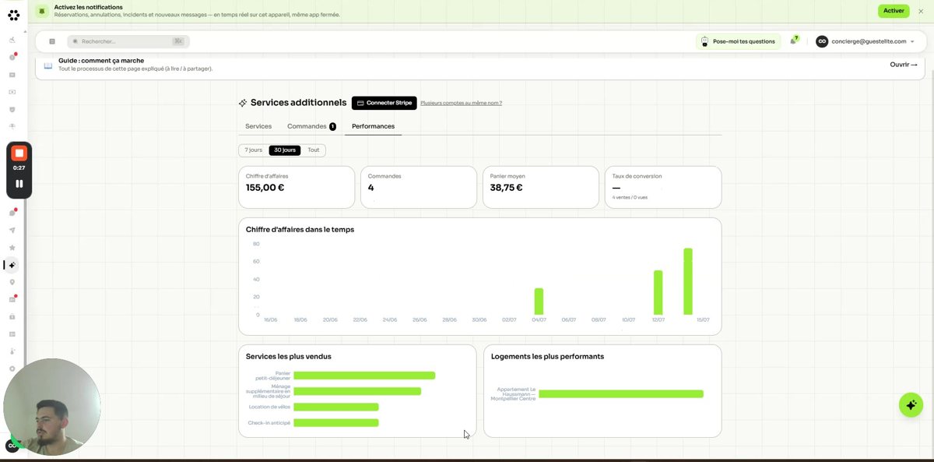Open the padlock icon in the sidebar
This screenshot has width=934, height=462.
[x=12, y=317]
